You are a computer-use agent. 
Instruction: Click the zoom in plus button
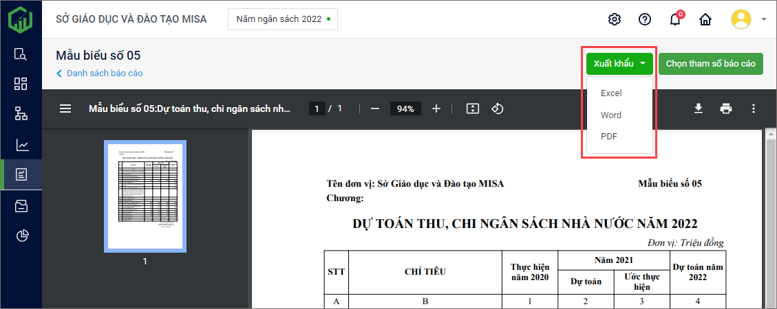tap(436, 108)
